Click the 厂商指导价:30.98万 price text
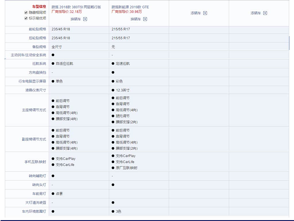Image resolution: width=294 pixels, height=221 pixels. click(126, 12)
